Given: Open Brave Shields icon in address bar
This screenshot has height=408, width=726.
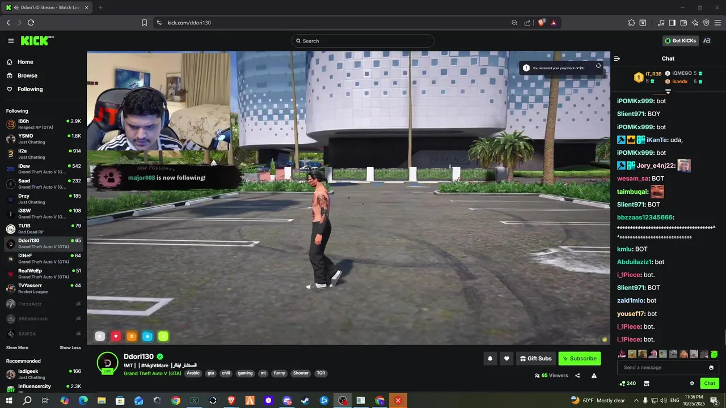Looking at the screenshot, I should tap(542, 23).
